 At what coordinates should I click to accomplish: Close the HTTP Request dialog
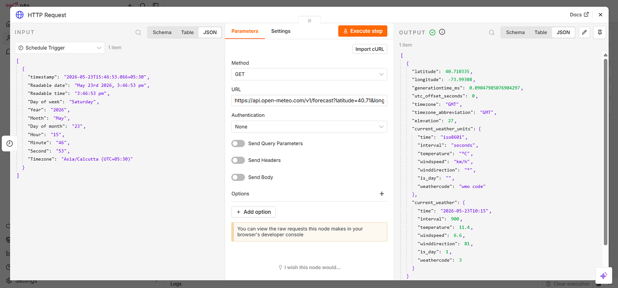tap(600, 15)
